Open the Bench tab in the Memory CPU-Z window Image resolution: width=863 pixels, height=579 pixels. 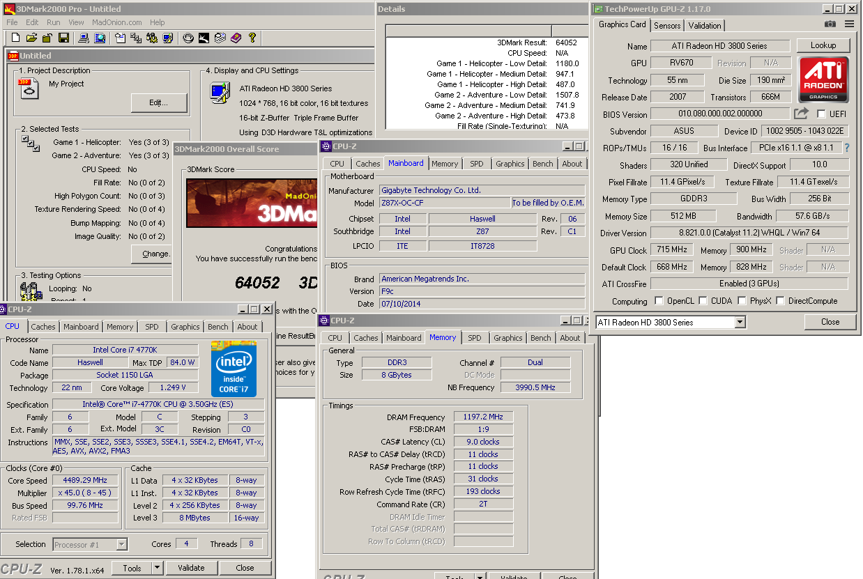point(541,338)
